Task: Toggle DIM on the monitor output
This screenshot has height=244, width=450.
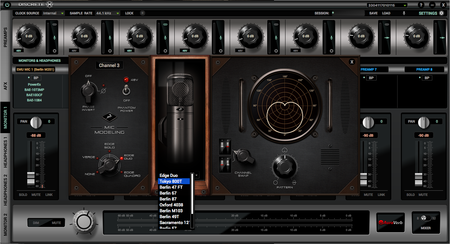Action: pos(36,223)
